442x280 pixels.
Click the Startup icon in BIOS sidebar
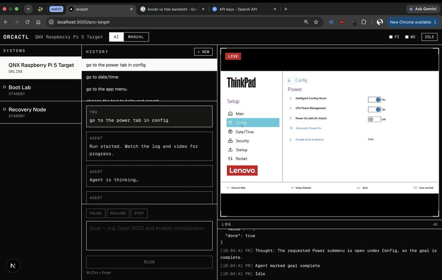[230, 150]
